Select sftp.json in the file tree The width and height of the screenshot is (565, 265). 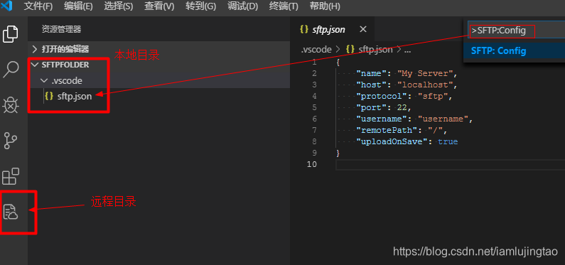(158, 97)
